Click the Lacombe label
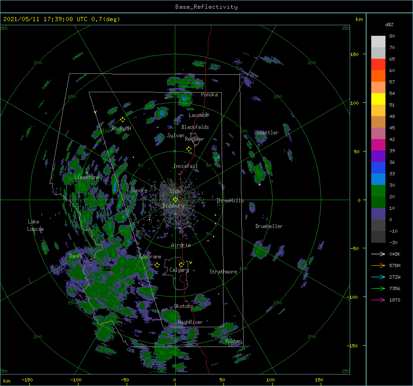Image resolution: width=413 pixels, height=386 pixels. point(198,115)
